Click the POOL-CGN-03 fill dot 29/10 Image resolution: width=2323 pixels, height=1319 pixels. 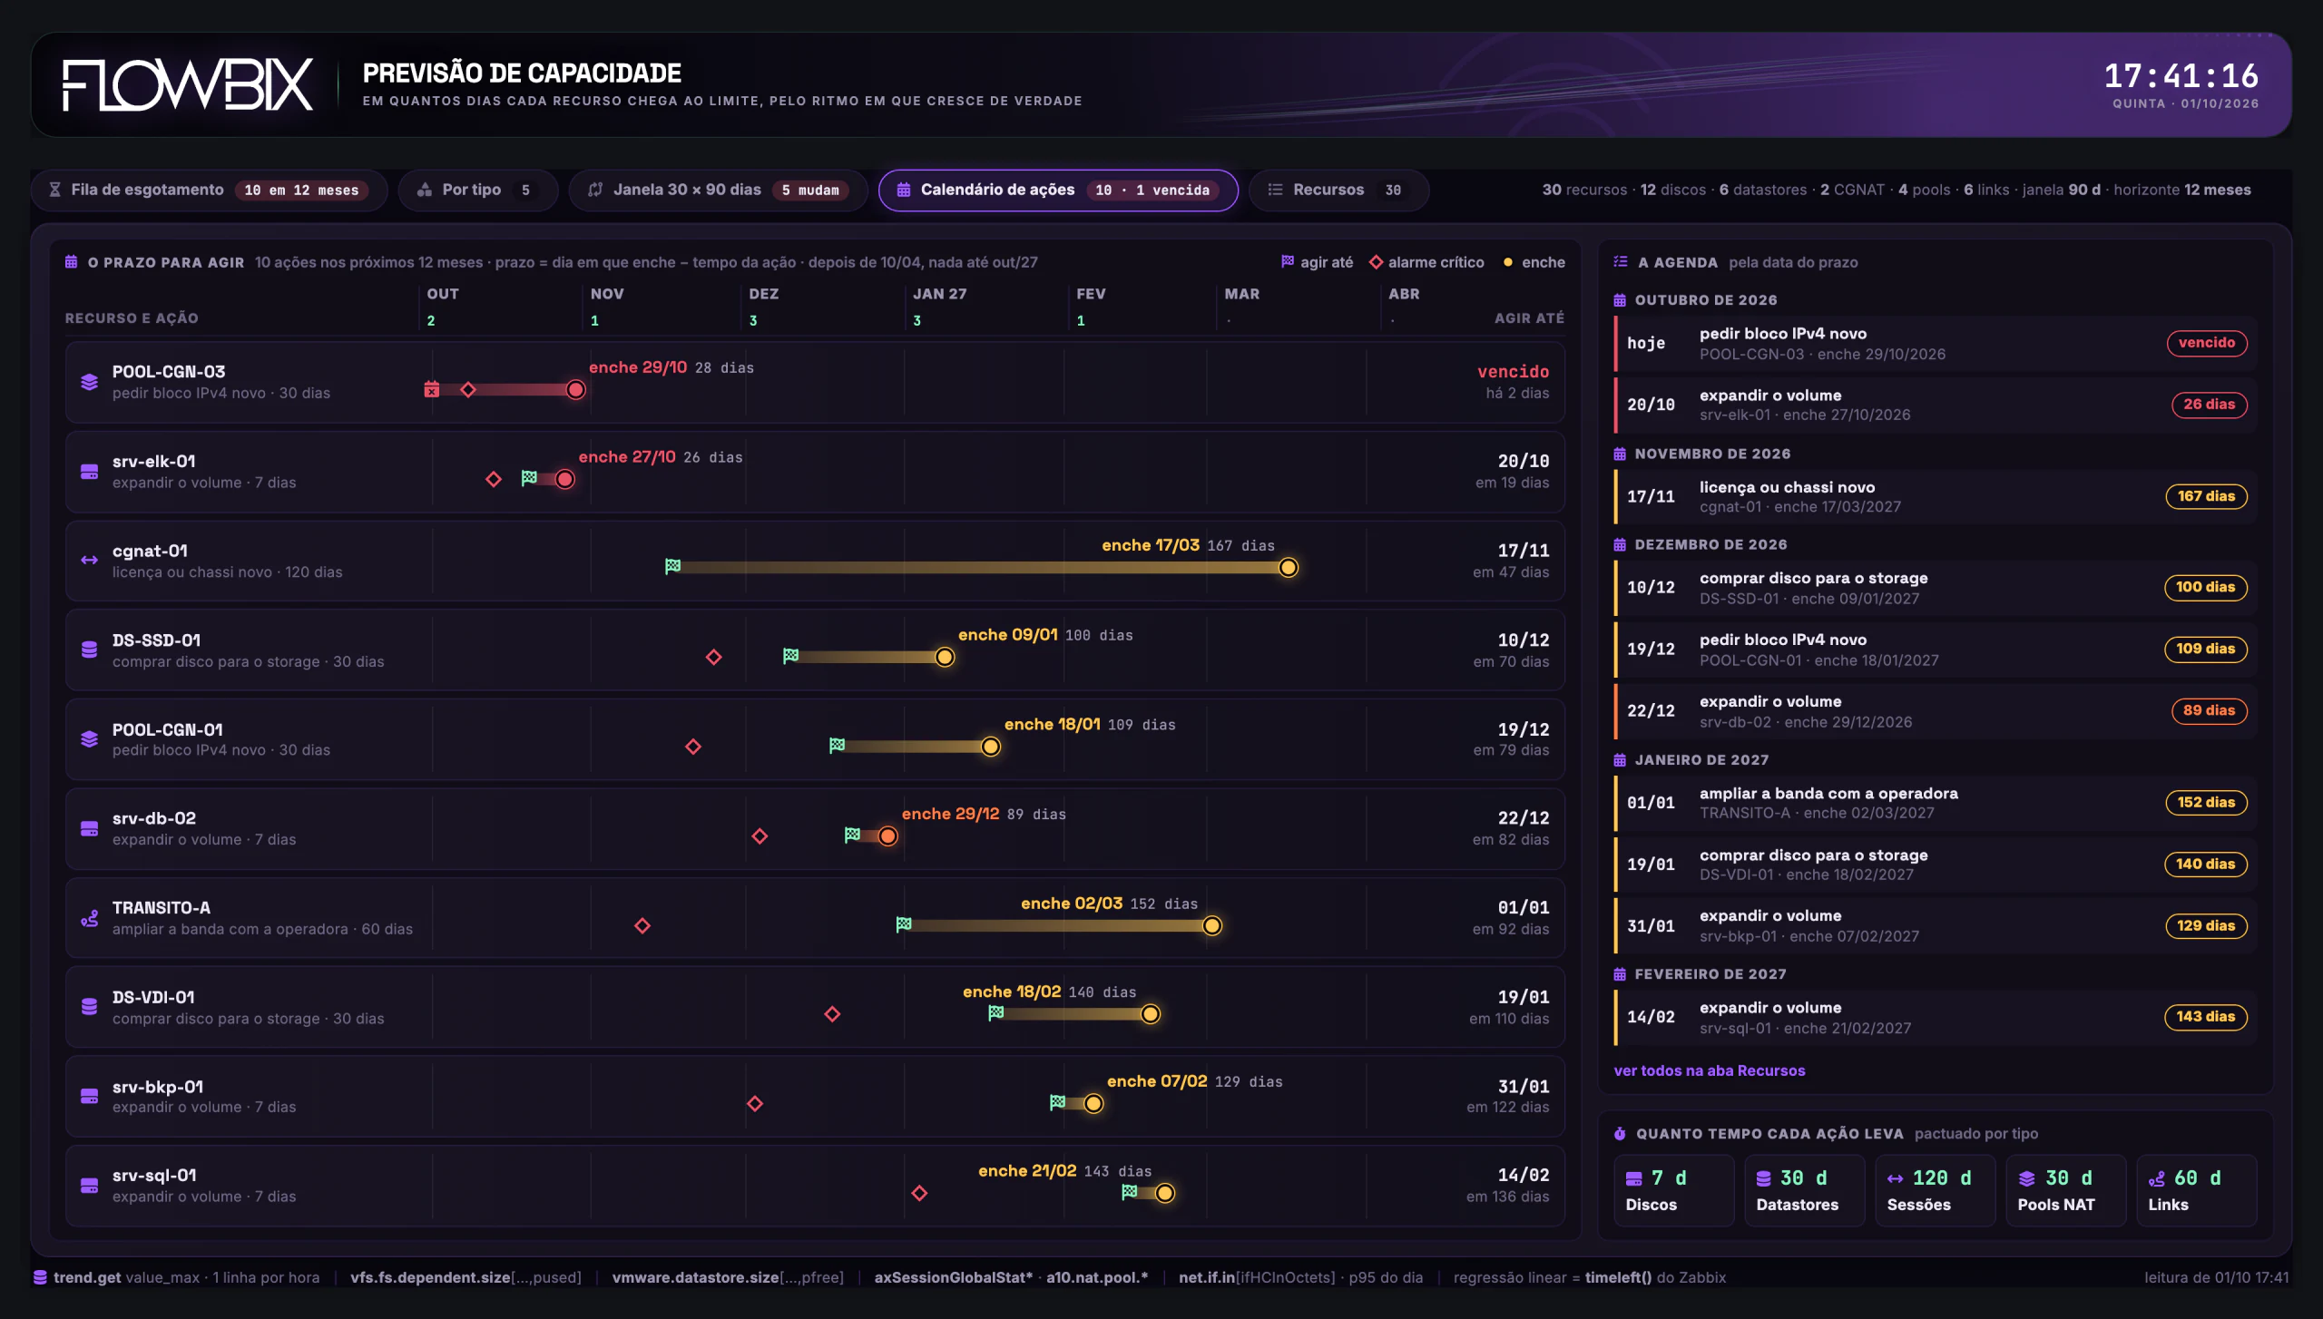[575, 389]
